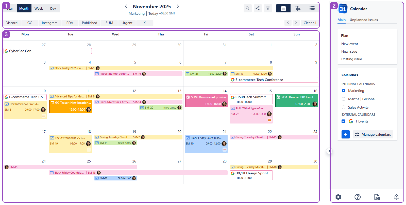Screen dimensions: 406x205
Task: Collapse the right sidebar panel arrow
Action: point(329,151)
